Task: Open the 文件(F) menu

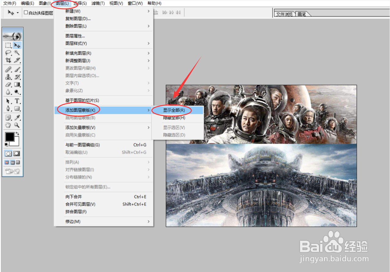Action: (x=9, y=3)
